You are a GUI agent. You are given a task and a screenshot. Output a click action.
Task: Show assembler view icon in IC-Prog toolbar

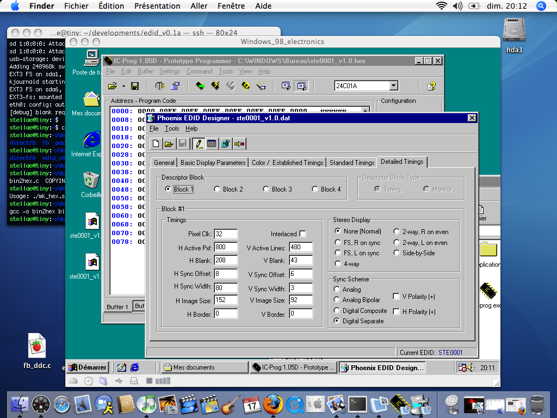pyautogui.click(x=286, y=86)
